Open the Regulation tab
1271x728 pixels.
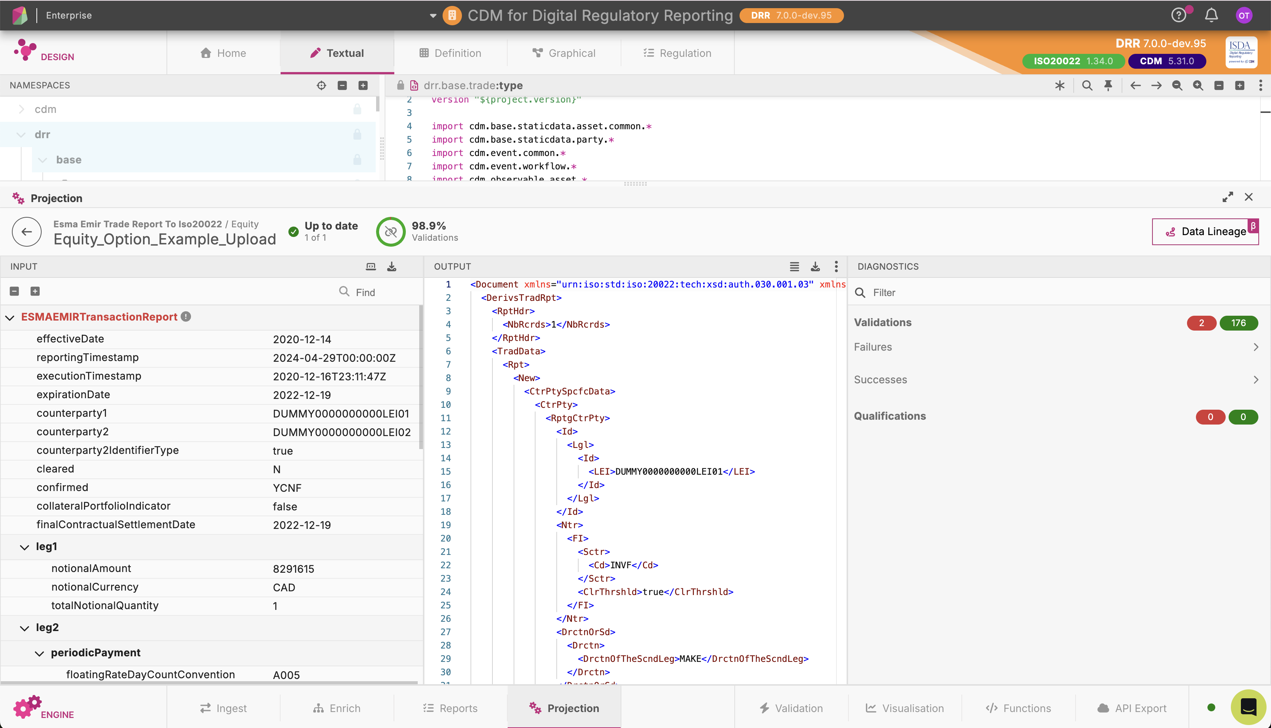pos(677,53)
